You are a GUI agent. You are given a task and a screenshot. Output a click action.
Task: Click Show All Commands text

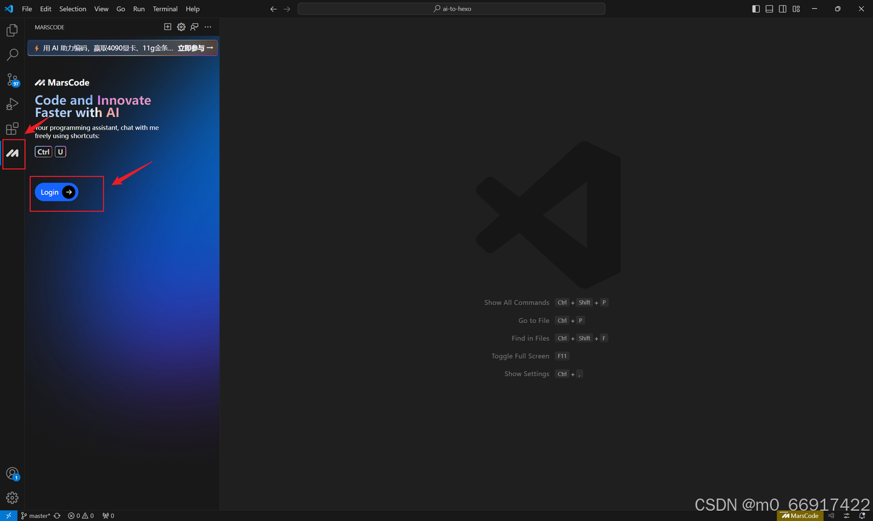click(x=517, y=302)
